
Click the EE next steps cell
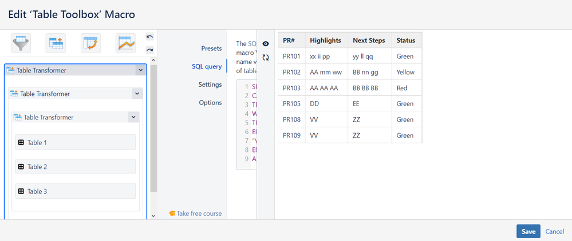pyautogui.click(x=369, y=104)
